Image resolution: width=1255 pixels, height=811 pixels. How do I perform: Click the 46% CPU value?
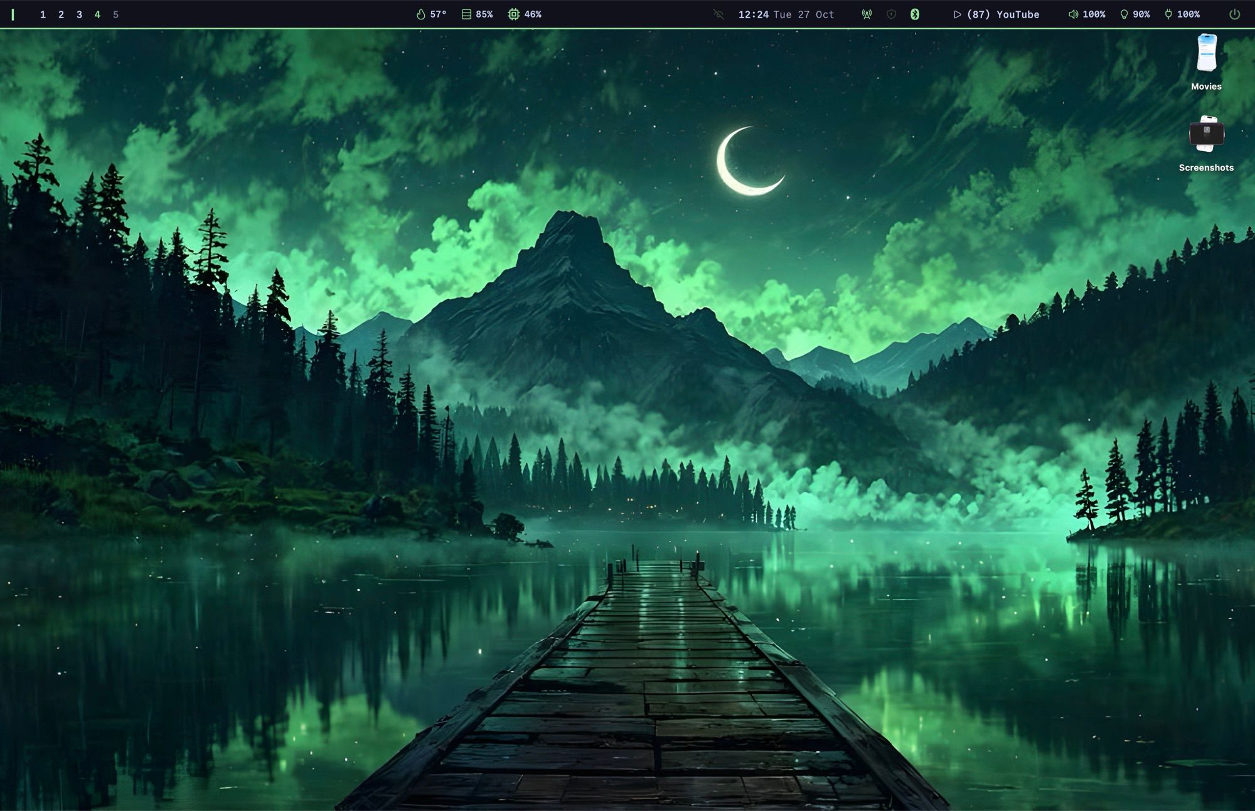[533, 14]
